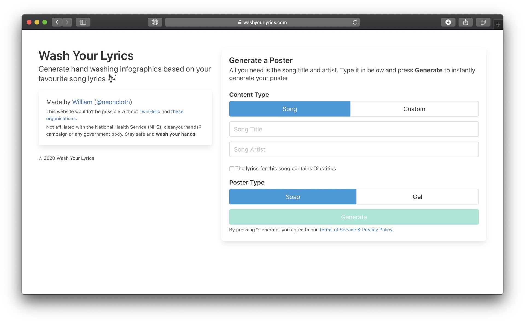The width and height of the screenshot is (525, 323).
Task: Focus the Song Artist input field
Action: 354,149
